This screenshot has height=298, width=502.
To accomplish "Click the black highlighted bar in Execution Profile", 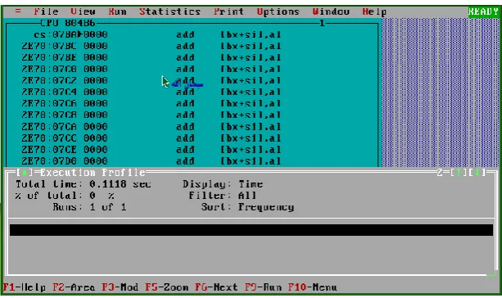I will point(251,230).
